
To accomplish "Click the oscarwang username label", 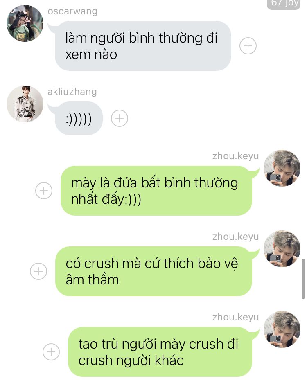I will (x=72, y=11).
